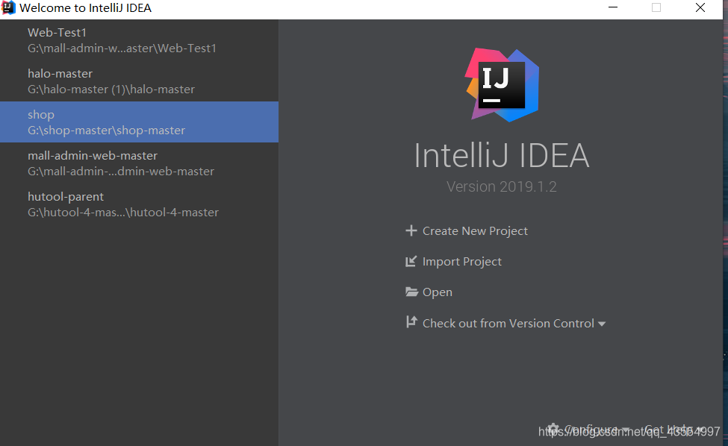Viewport: 728px width, 446px height.
Task: Click path G:\halo-master (1)\halo-master
Action: click(x=111, y=89)
